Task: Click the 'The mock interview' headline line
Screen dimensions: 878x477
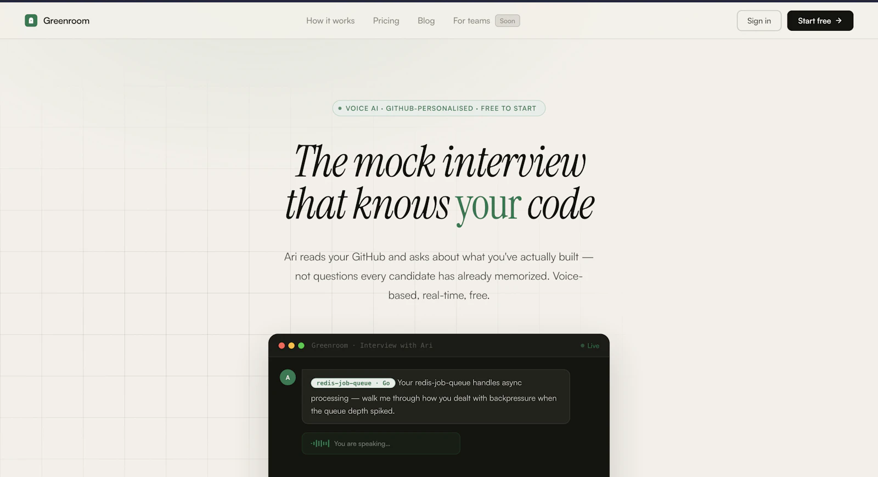Action: 440,161
